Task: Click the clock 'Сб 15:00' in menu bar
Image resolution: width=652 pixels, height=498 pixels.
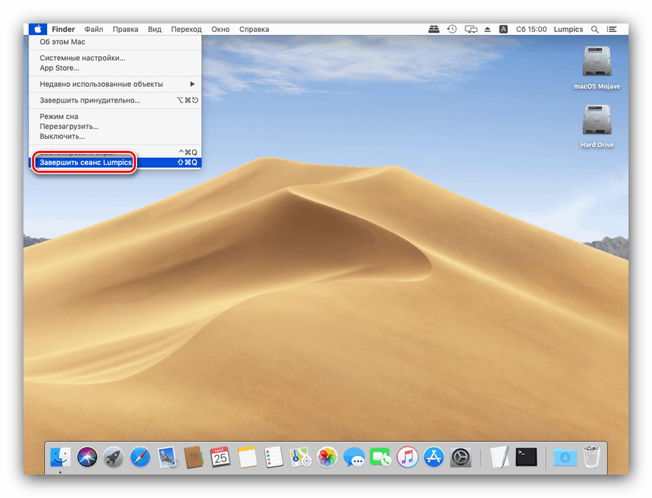Action: pyautogui.click(x=531, y=29)
